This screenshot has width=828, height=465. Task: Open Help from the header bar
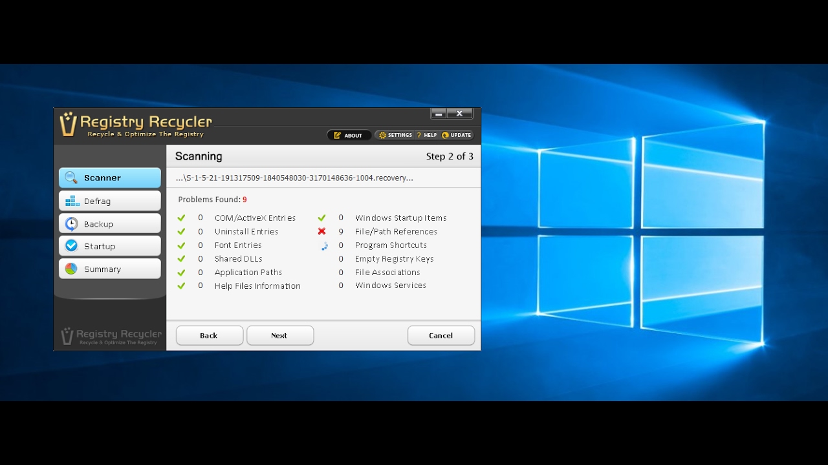tap(426, 135)
